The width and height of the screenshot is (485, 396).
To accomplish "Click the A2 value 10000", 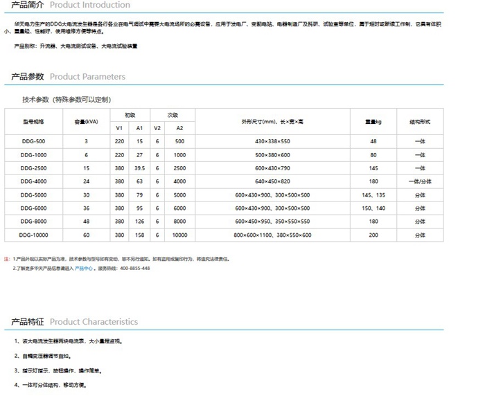I will [179, 235].
